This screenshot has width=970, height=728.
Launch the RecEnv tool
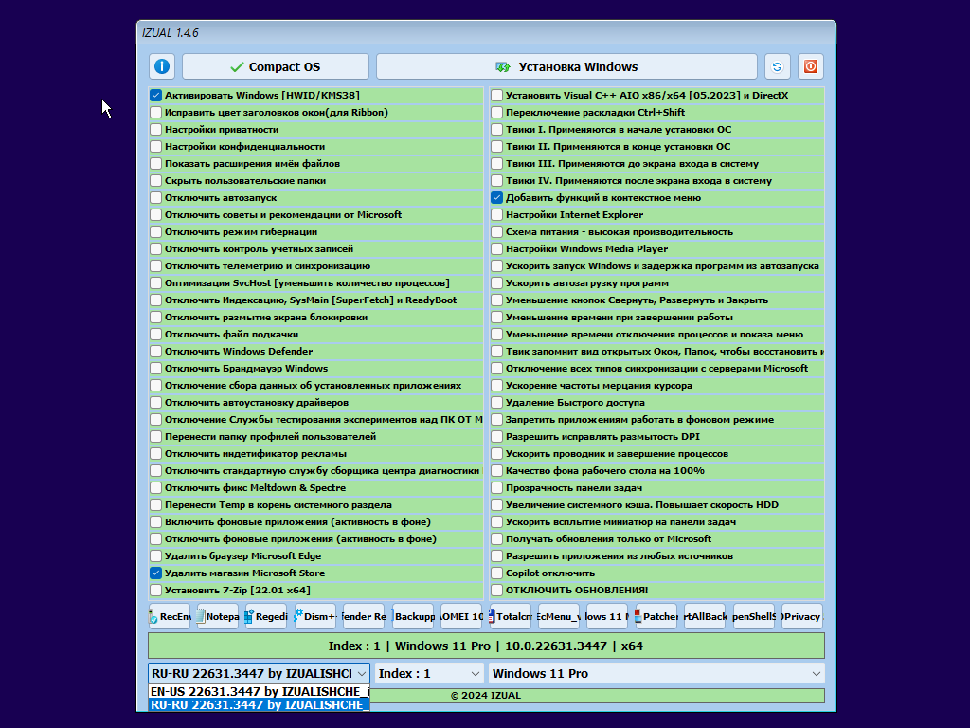[170, 616]
